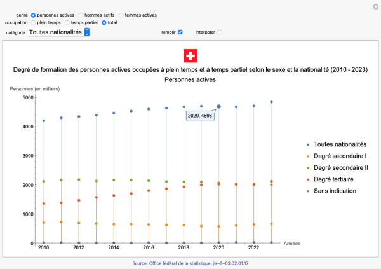Click the '2020, 4696' tooltip label
Viewport: 381px width, 269px height.
point(199,116)
